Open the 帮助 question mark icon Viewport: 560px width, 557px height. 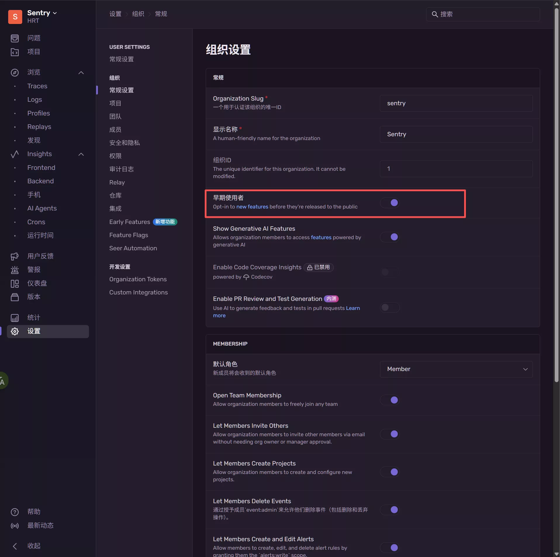(x=15, y=512)
